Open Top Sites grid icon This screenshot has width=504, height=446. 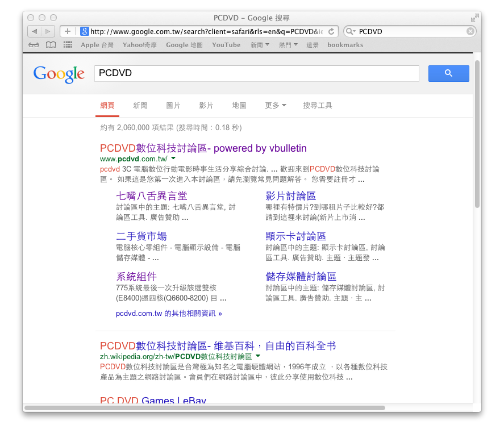point(68,45)
